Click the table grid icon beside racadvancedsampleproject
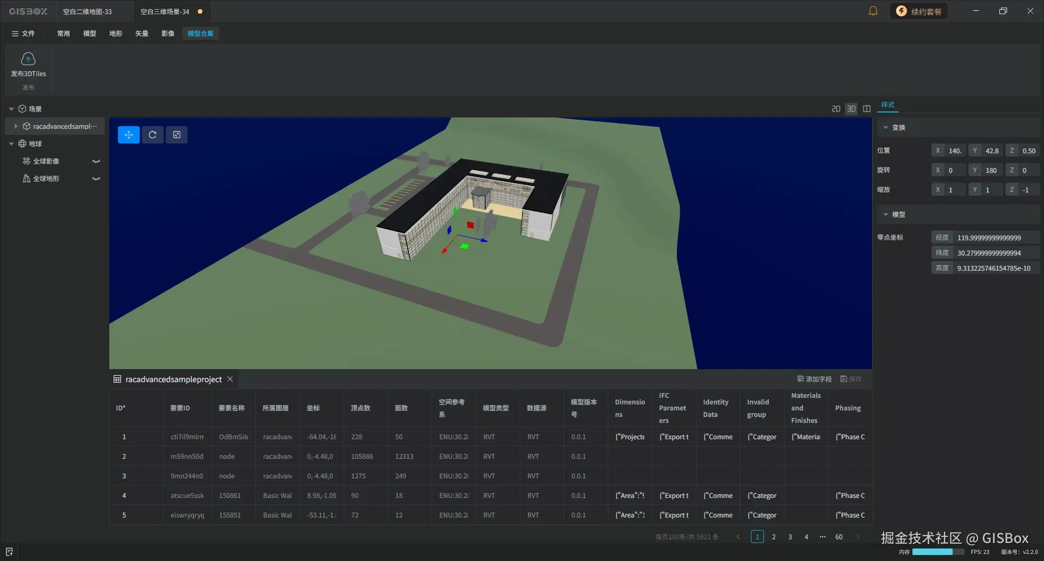Viewport: 1044px width, 561px height. click(117, 379)
